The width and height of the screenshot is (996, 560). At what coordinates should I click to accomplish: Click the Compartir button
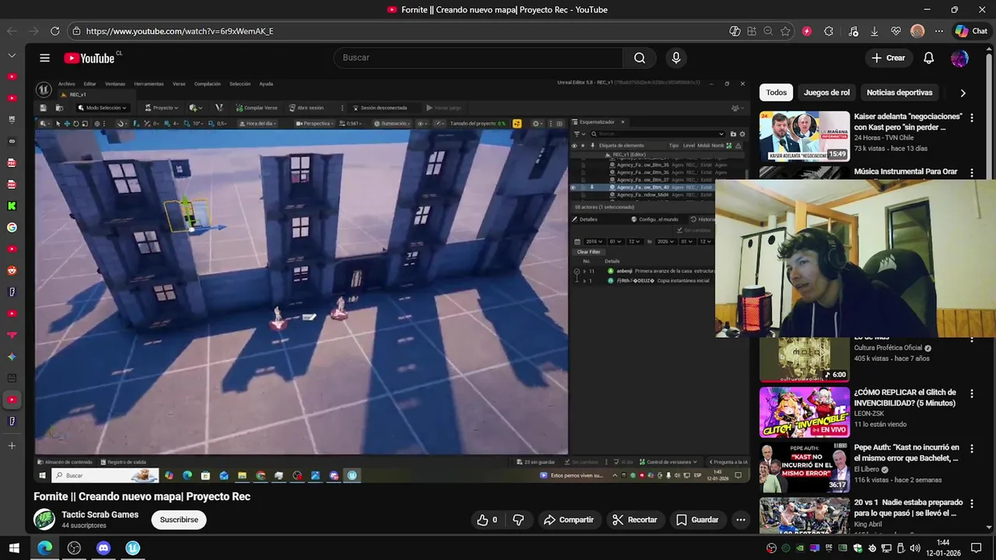(569, 520)
